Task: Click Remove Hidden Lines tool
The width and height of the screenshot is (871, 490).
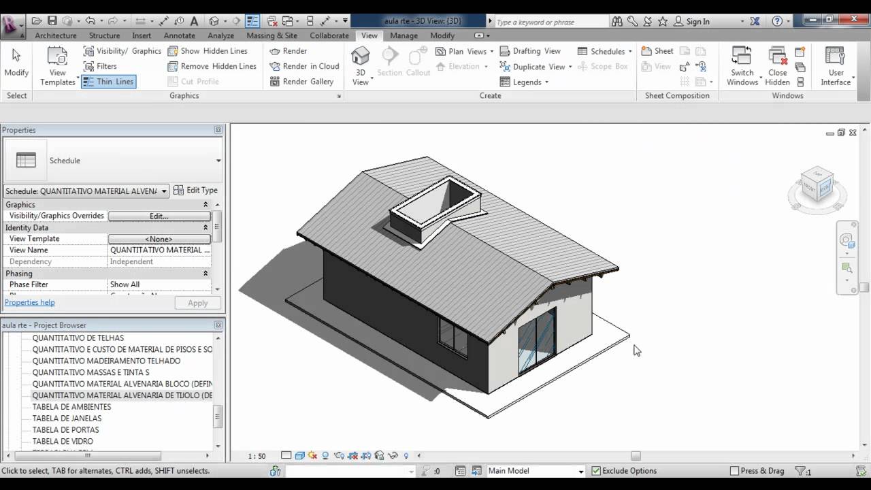Action: tap(212, 66)
